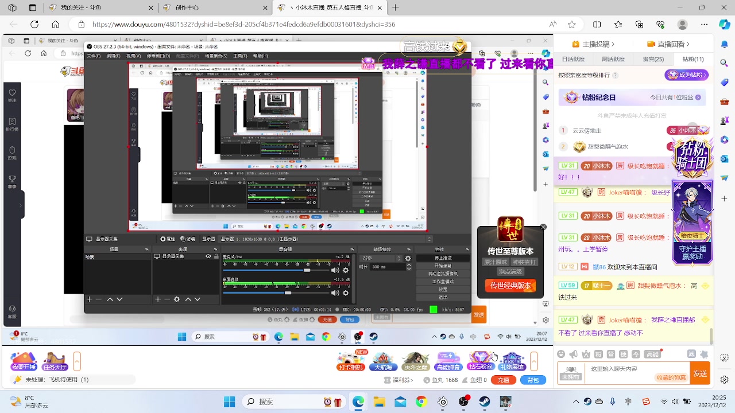Open File Explorer from the Windows taskbar

[x=379, y=402]
